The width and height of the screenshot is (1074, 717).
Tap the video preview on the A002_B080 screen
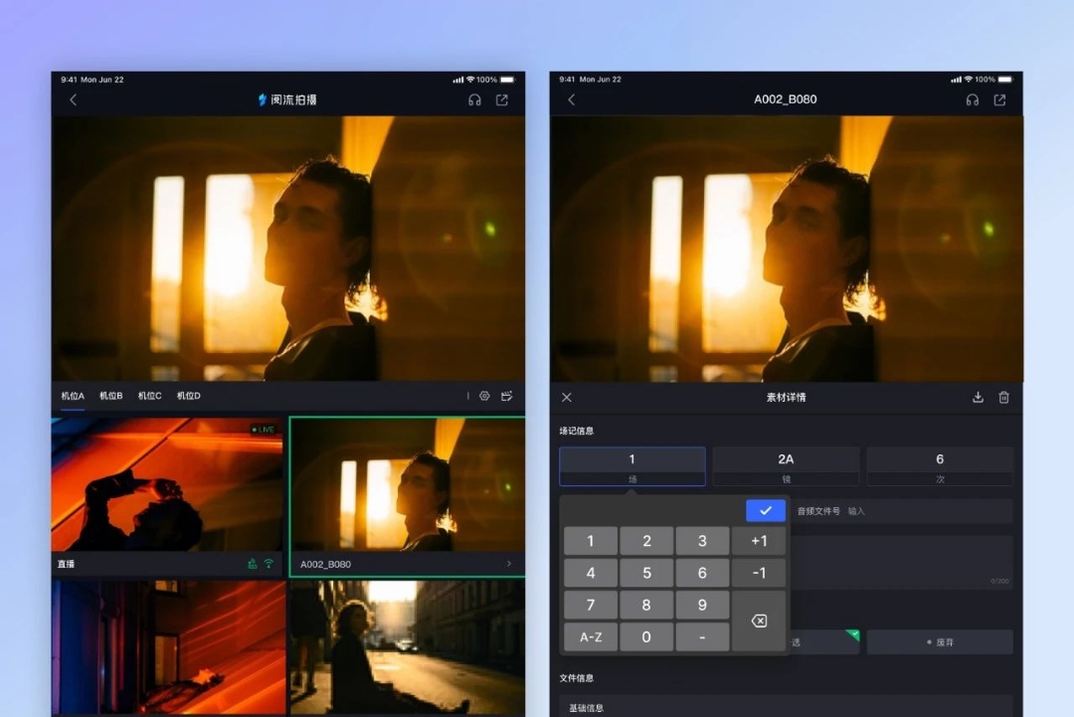tap(787, 248)
